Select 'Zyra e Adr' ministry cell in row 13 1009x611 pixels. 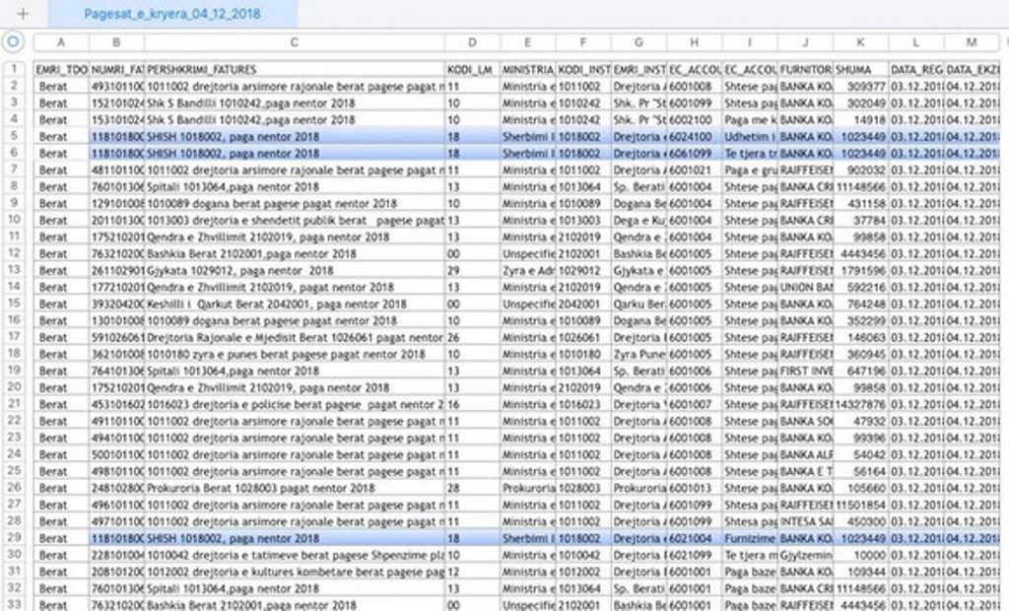tap(528, 270)
